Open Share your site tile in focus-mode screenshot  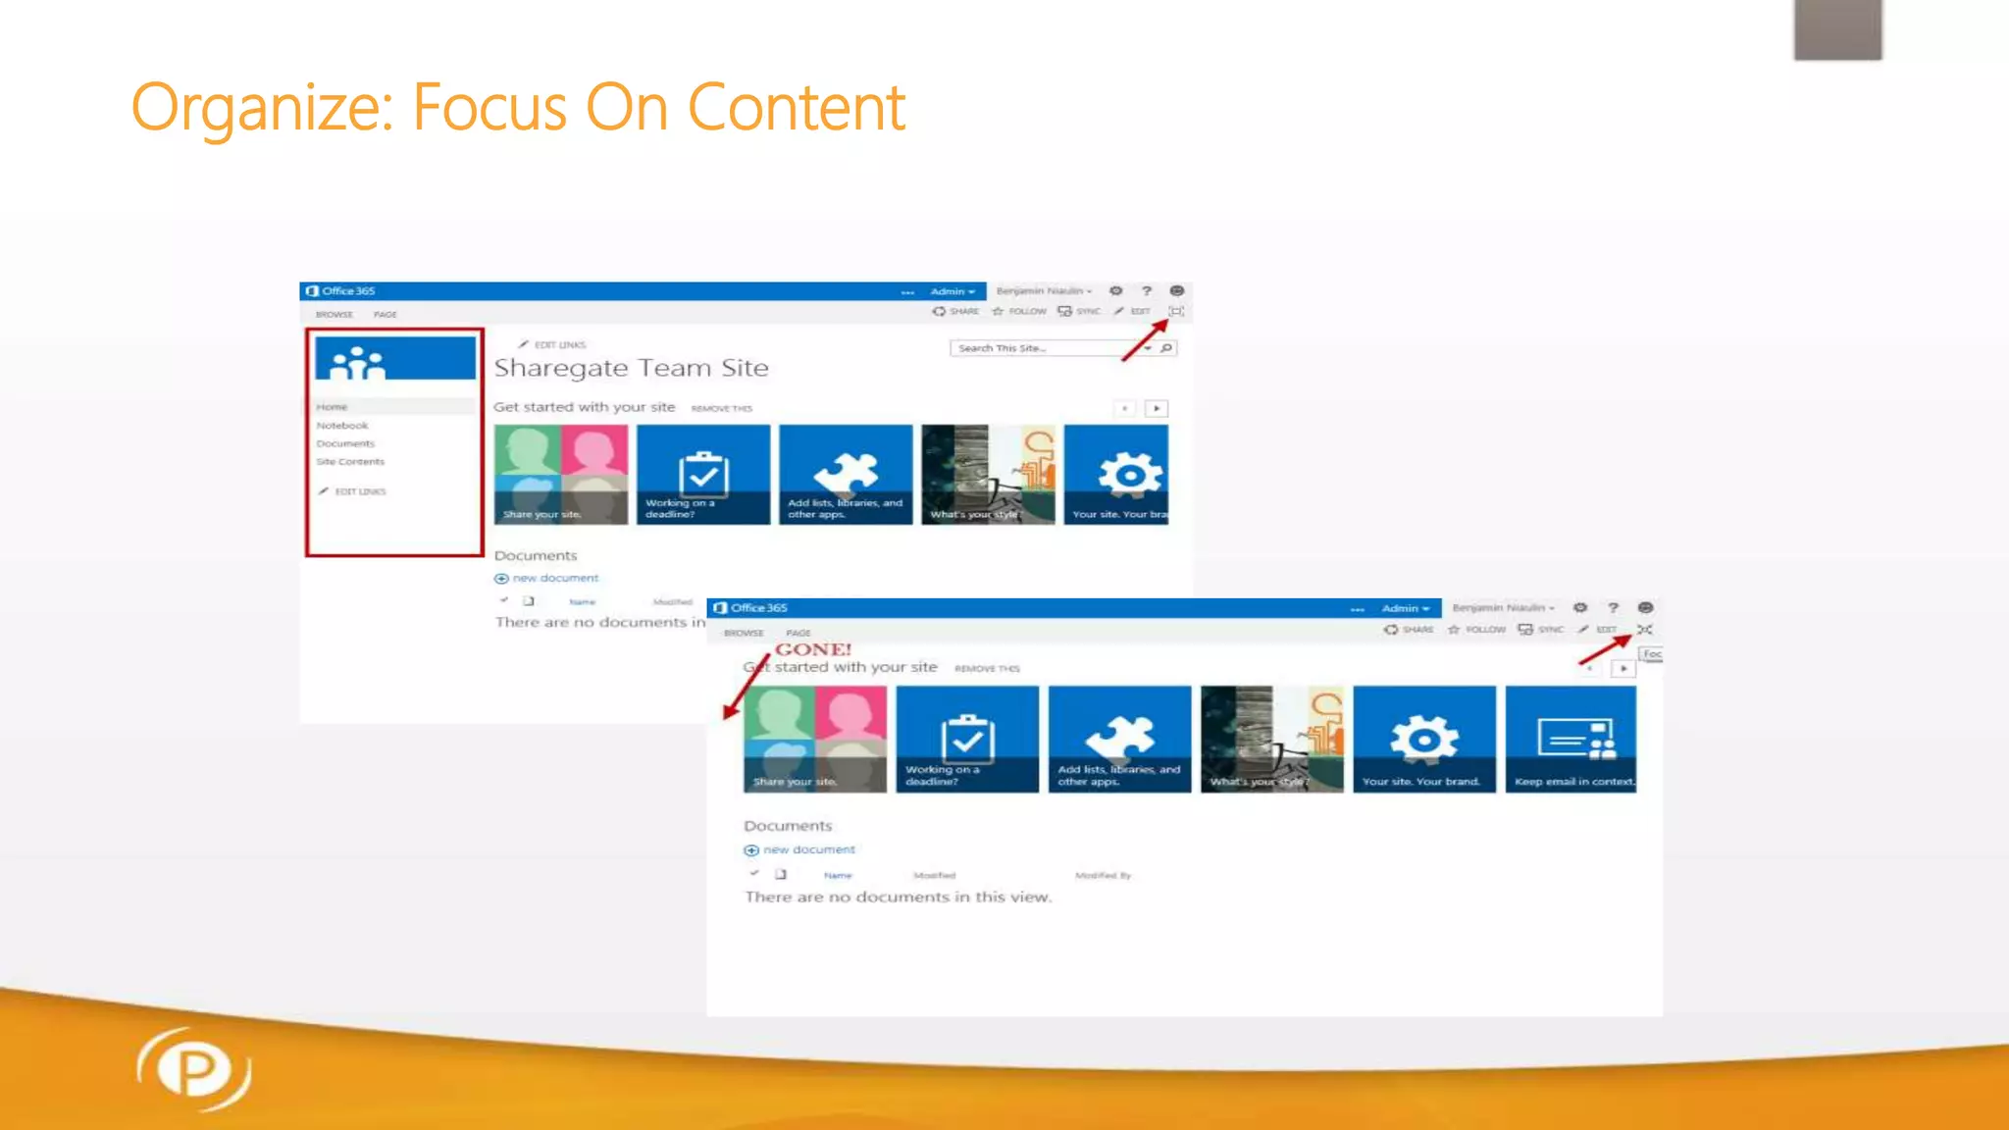click(x=815, y=739)
